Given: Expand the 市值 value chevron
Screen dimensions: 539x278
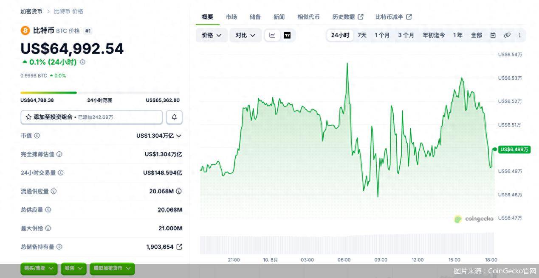Looking at the screenshot, I should point(179,136).
